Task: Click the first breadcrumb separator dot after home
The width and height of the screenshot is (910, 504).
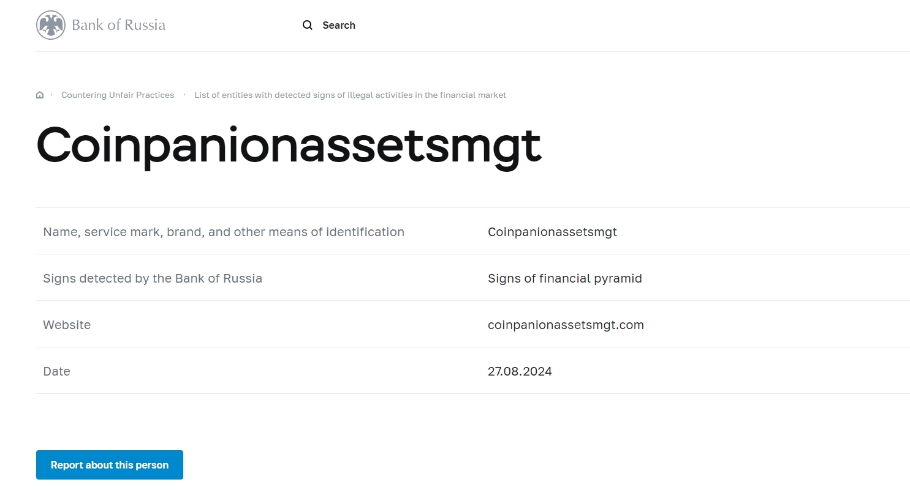Action: point(51,95)
